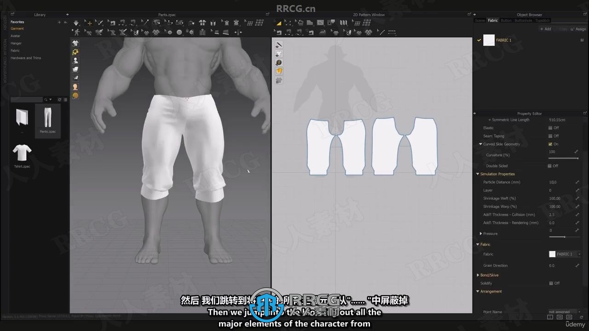589x331 pixels.
Task: Expand the Bond/Skive section
Action: pos(478,275)
